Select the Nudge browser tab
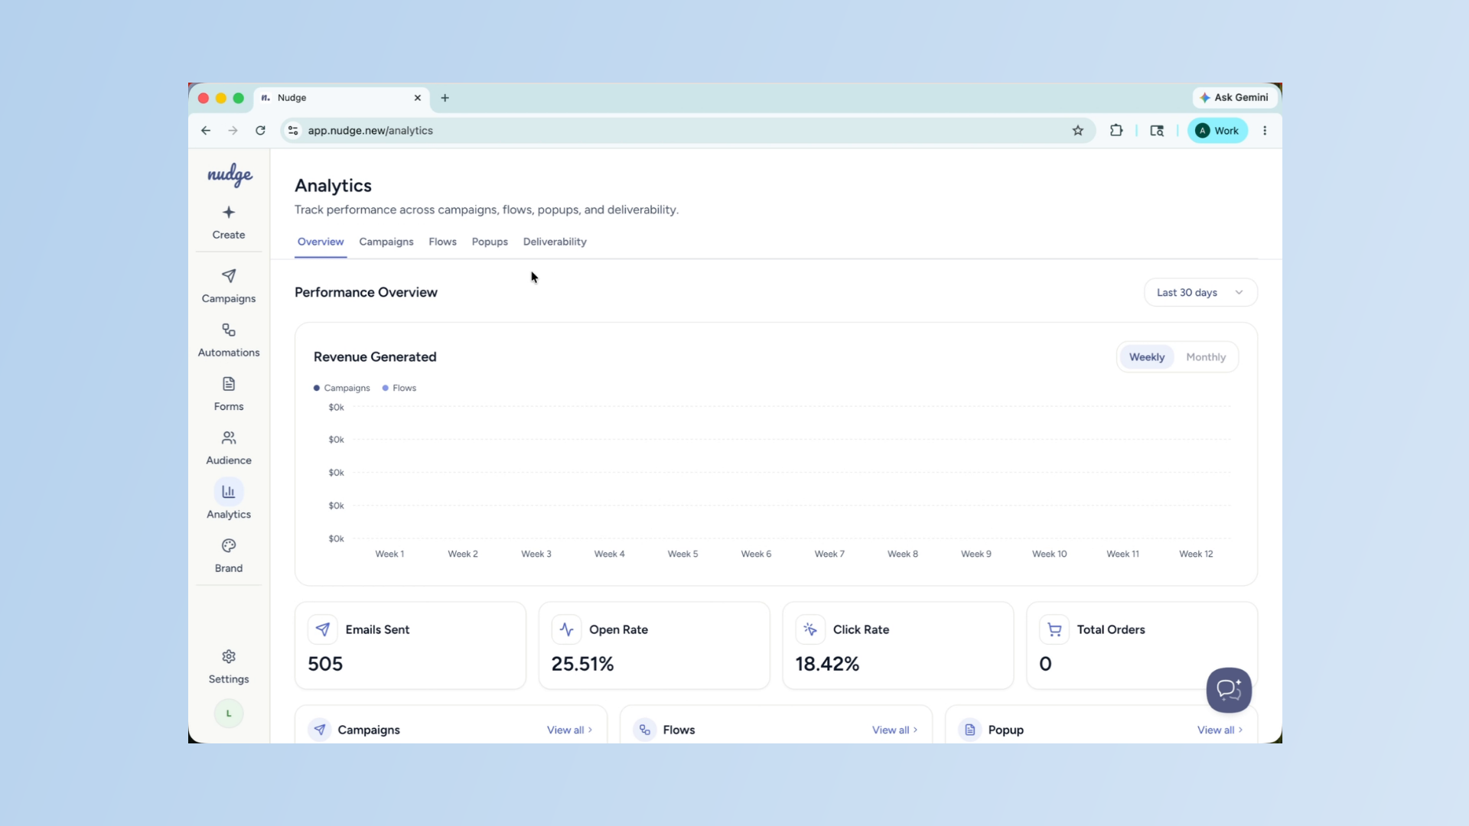The width and height of the screenshot is (1469, 826). pyautogui.click(x=341, y=98)
